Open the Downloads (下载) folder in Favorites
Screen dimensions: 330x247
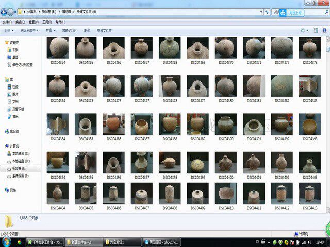click(x=15, y=50)
